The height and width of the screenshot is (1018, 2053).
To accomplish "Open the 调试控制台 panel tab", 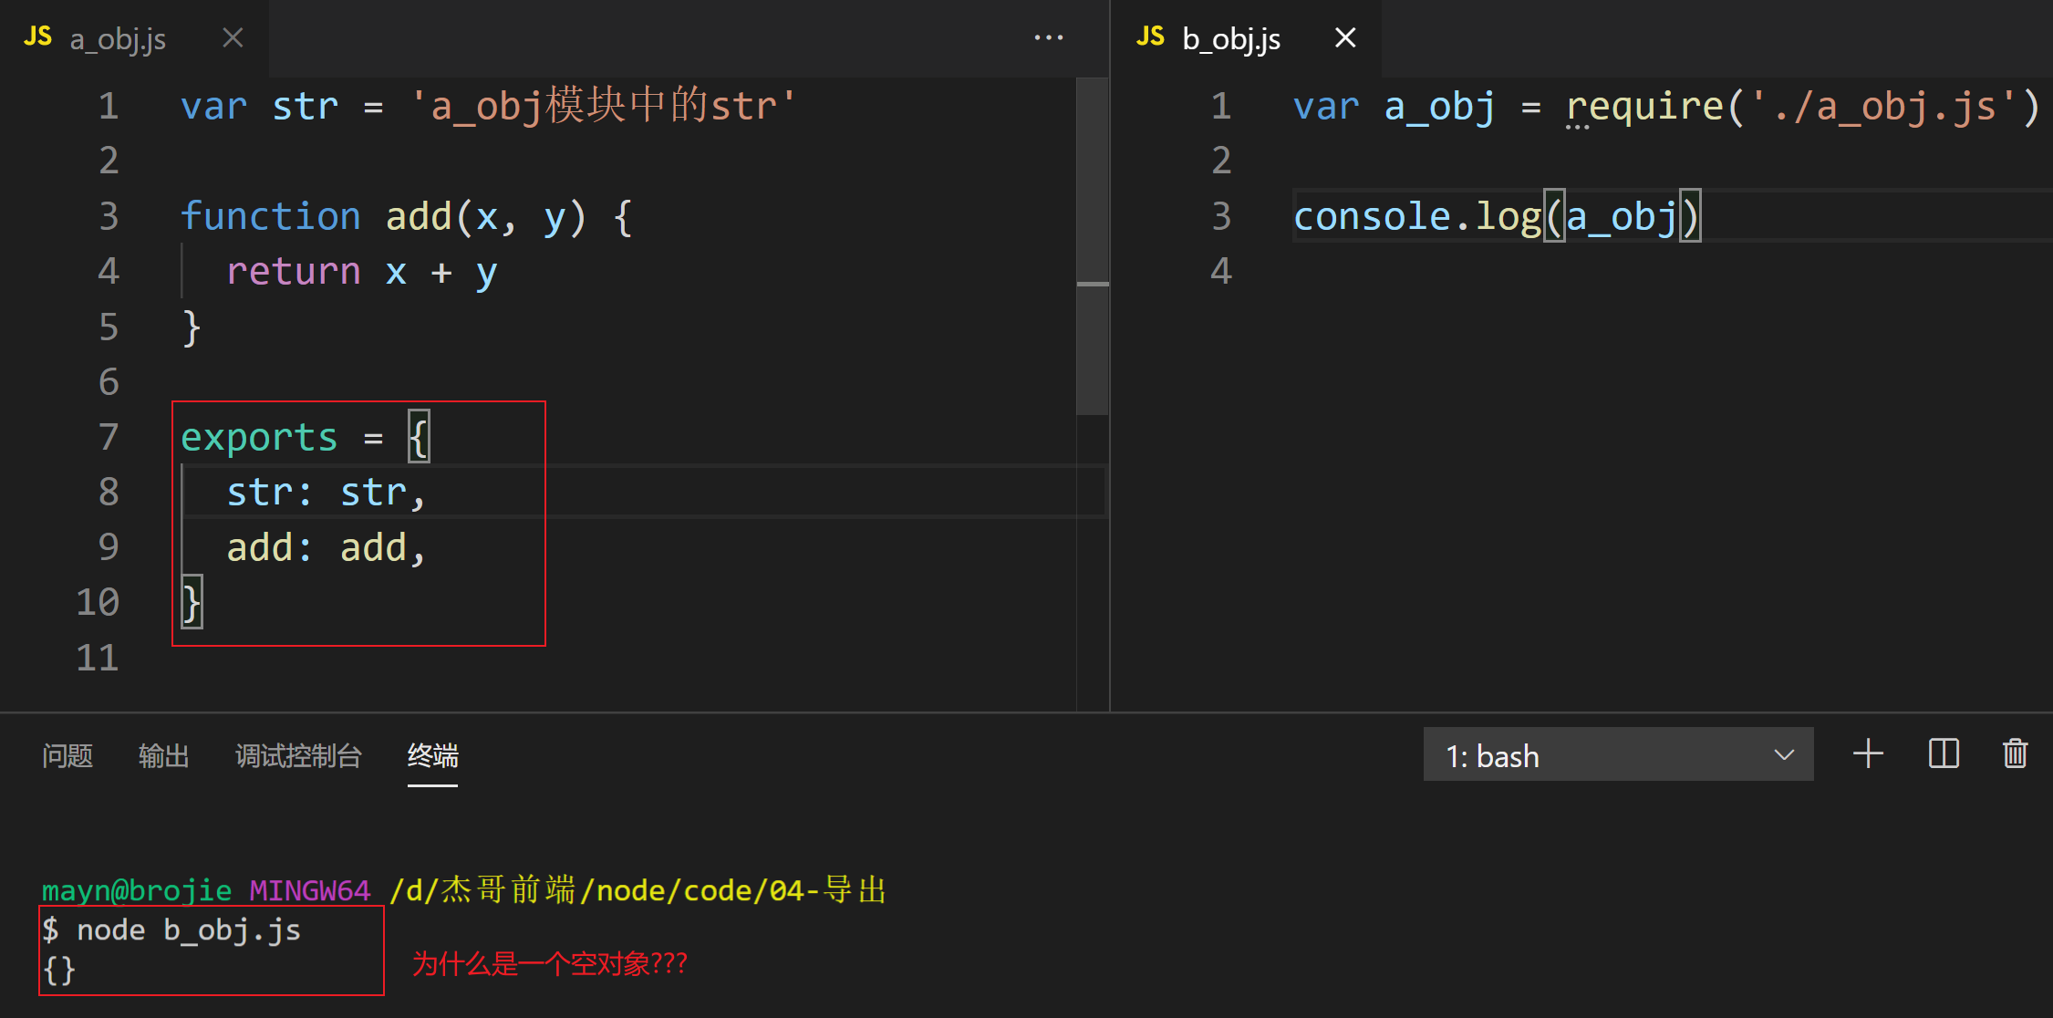I will pyautogui.click(x=299, y=756).
